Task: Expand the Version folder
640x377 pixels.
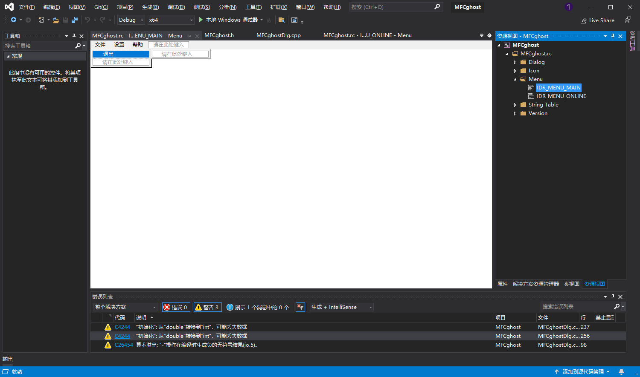Action: point(515,113)
